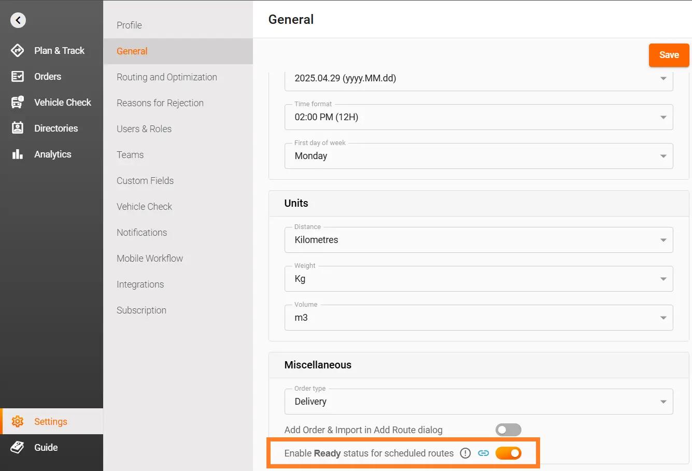
Task: Open First day of week dropdown
Action: coord(478,156)
